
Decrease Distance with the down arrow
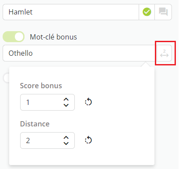click(x=66, y=143)
